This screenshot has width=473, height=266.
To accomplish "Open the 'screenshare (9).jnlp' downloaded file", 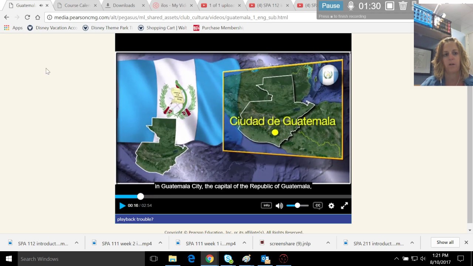I will (285, 243).
